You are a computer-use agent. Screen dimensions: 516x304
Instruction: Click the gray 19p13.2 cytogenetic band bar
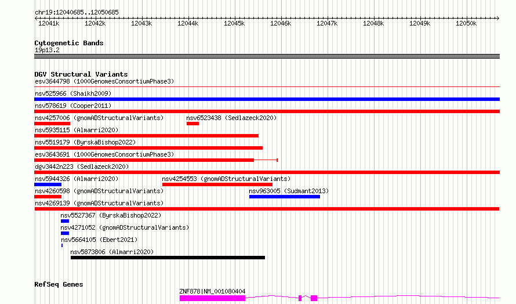pos(267,56)
